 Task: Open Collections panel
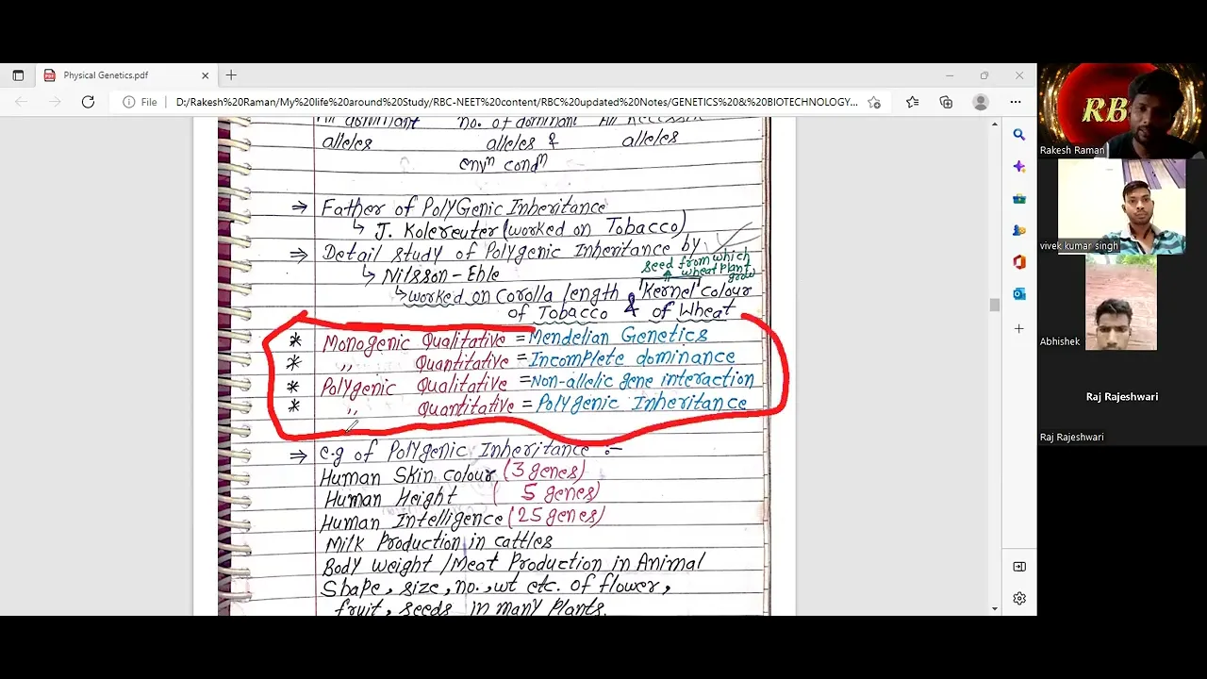click(946, 102)
